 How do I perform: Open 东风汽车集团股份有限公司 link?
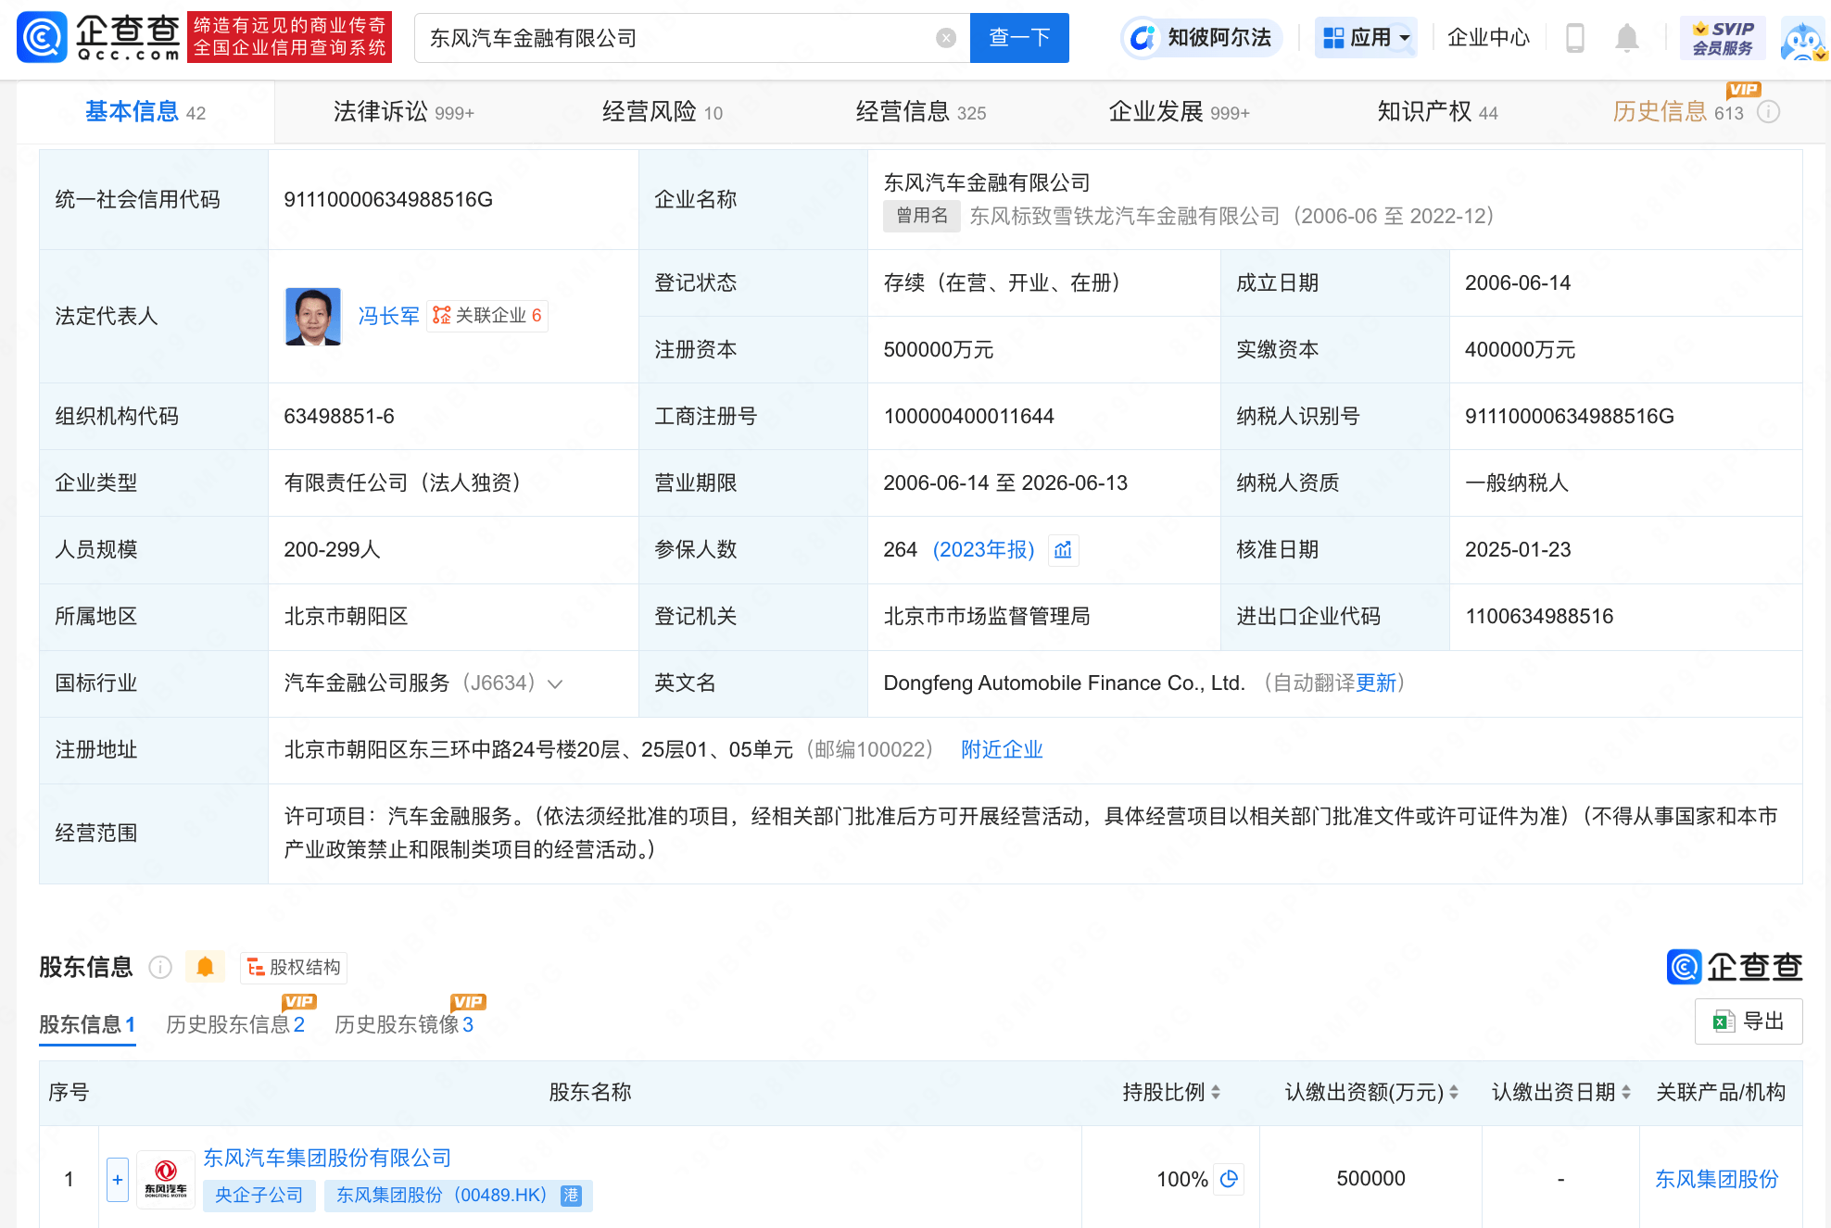[327, 1159]
